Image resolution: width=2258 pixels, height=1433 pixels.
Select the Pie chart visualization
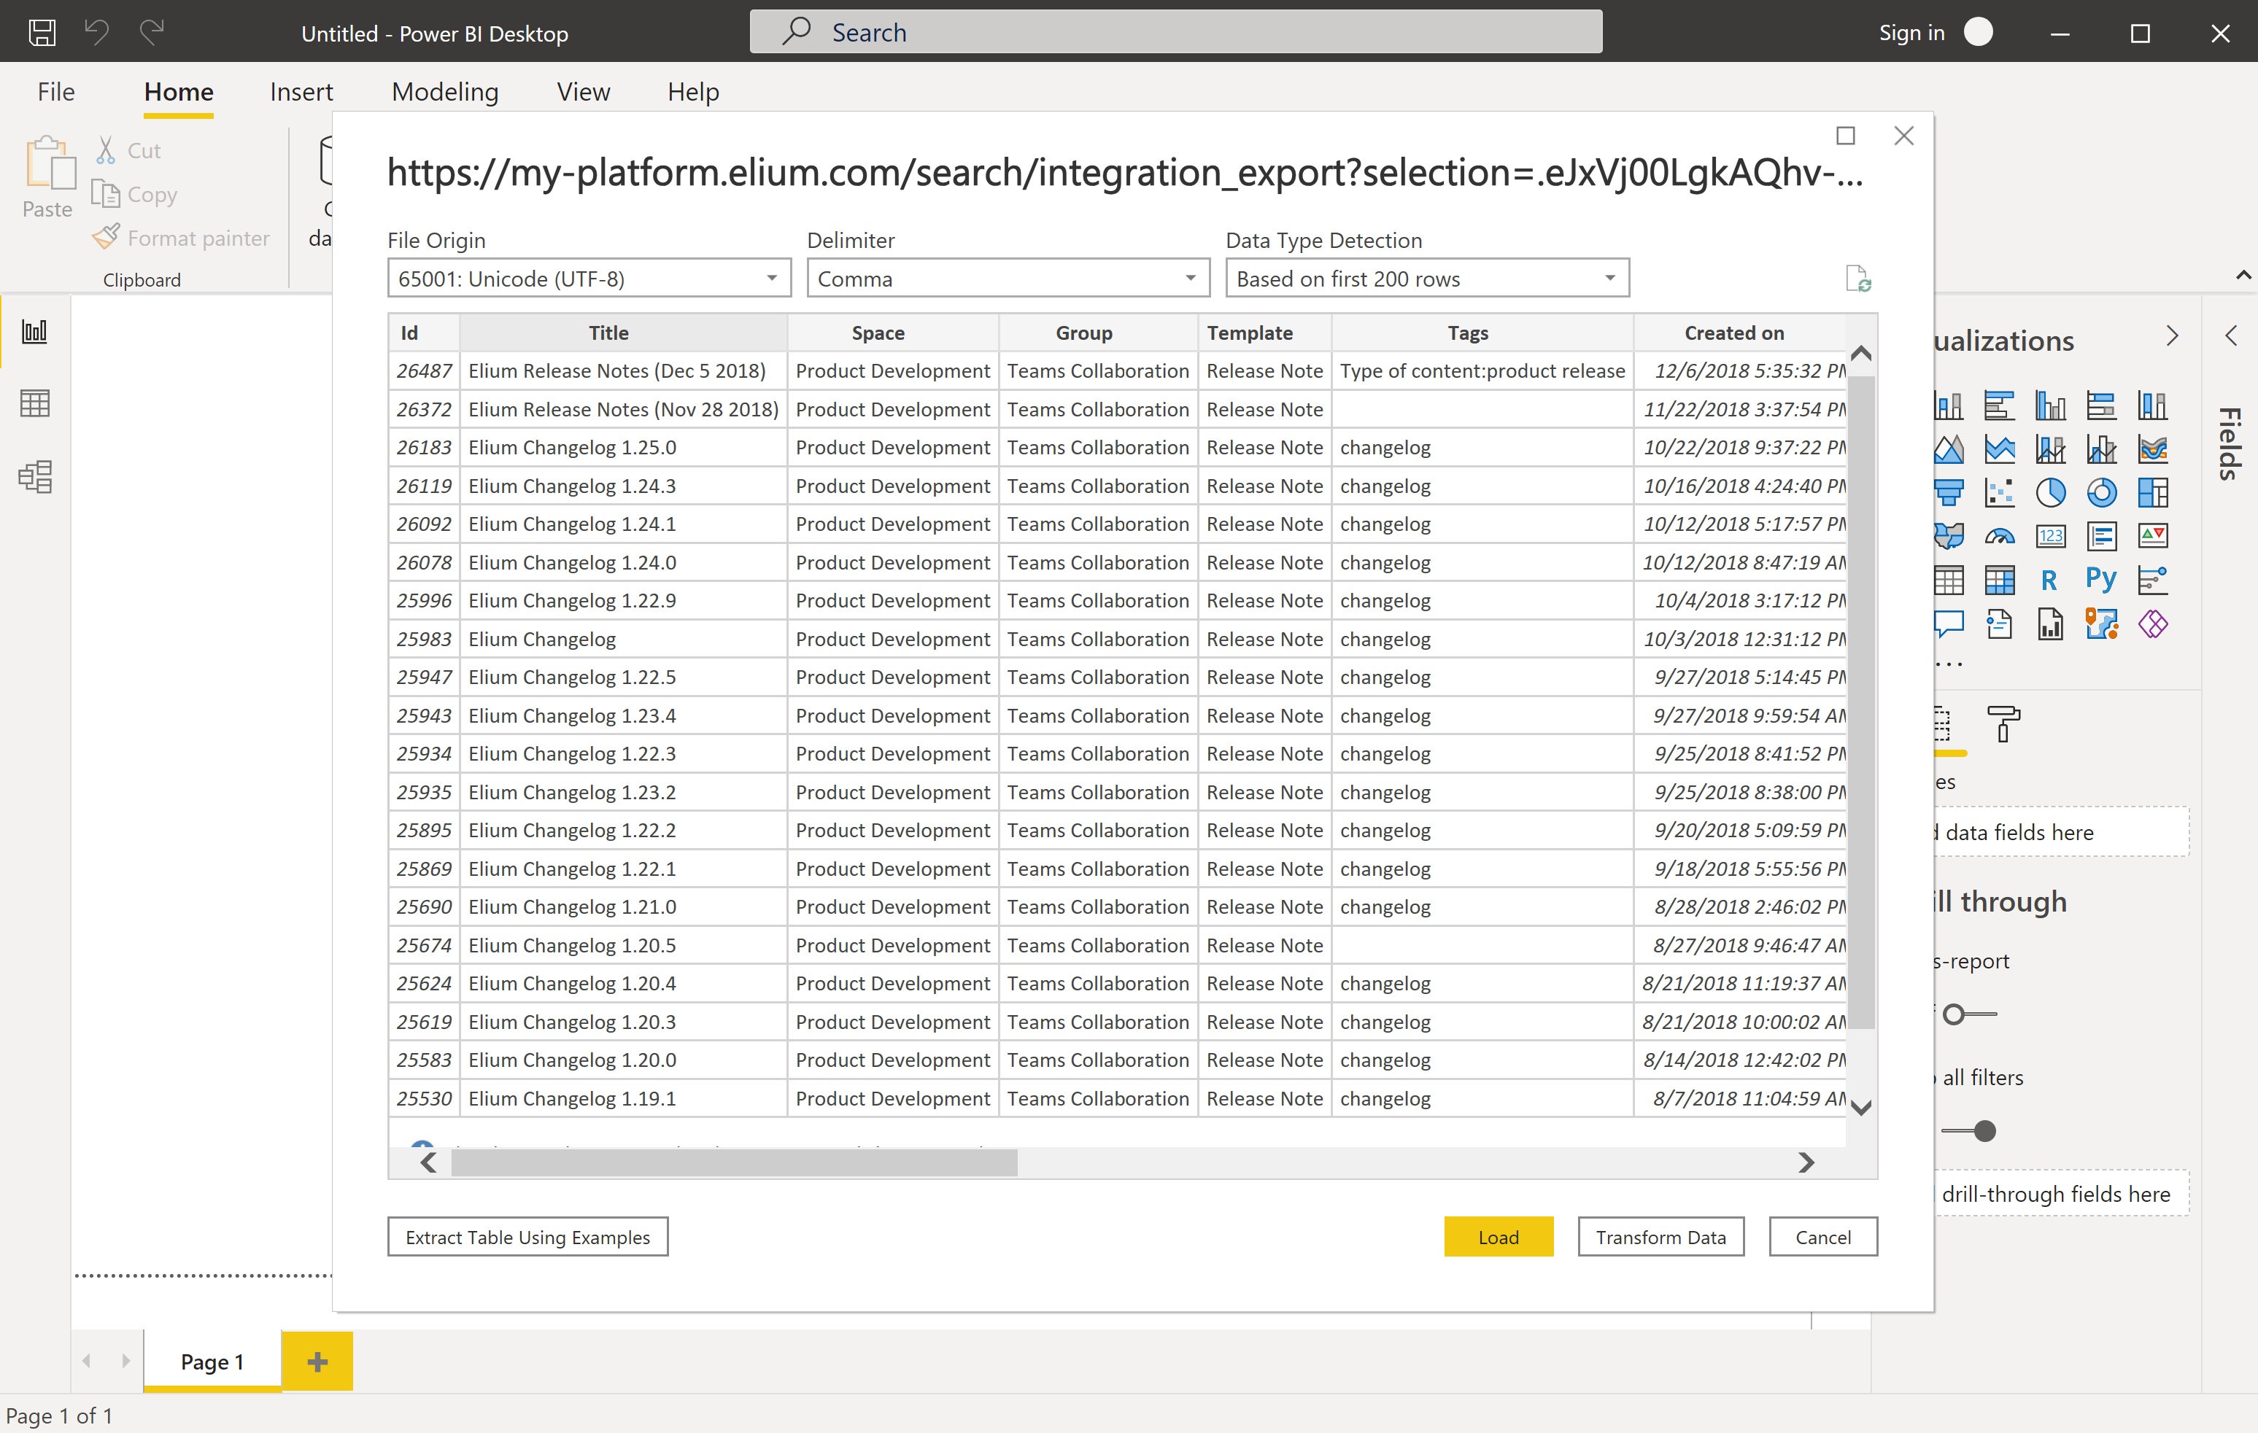coord(2050,492)
